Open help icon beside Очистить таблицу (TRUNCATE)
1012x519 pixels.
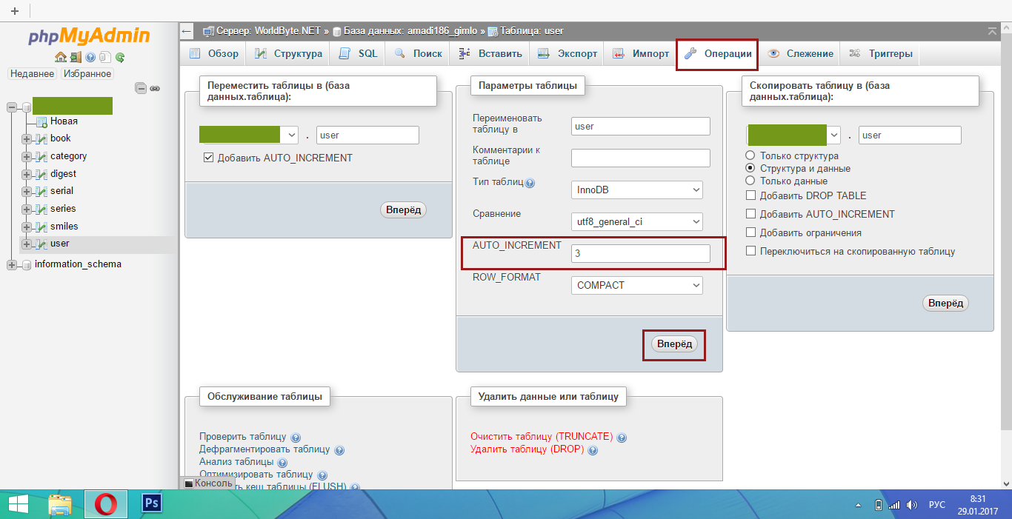622,438
